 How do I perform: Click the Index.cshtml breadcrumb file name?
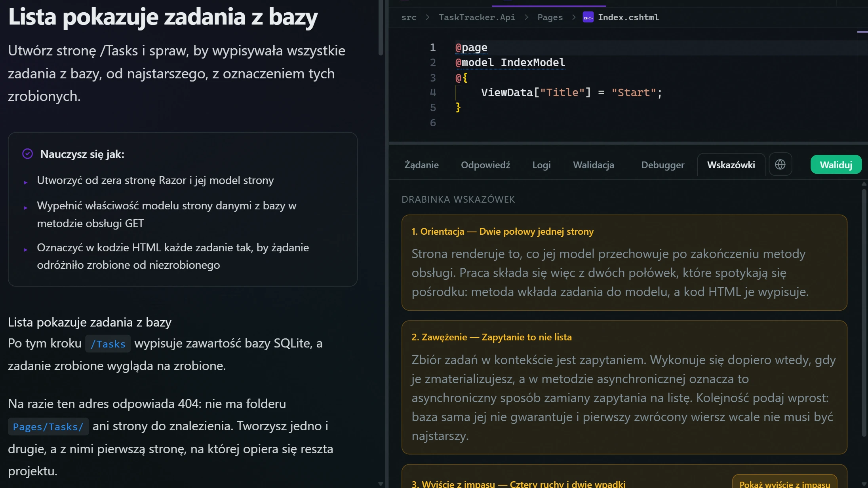tap(628, 17)
